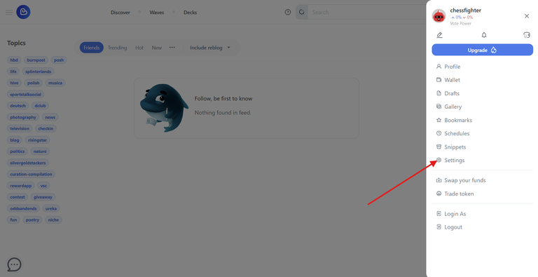
Task: Open the points wallet icon beside bell
Action: 527,35
